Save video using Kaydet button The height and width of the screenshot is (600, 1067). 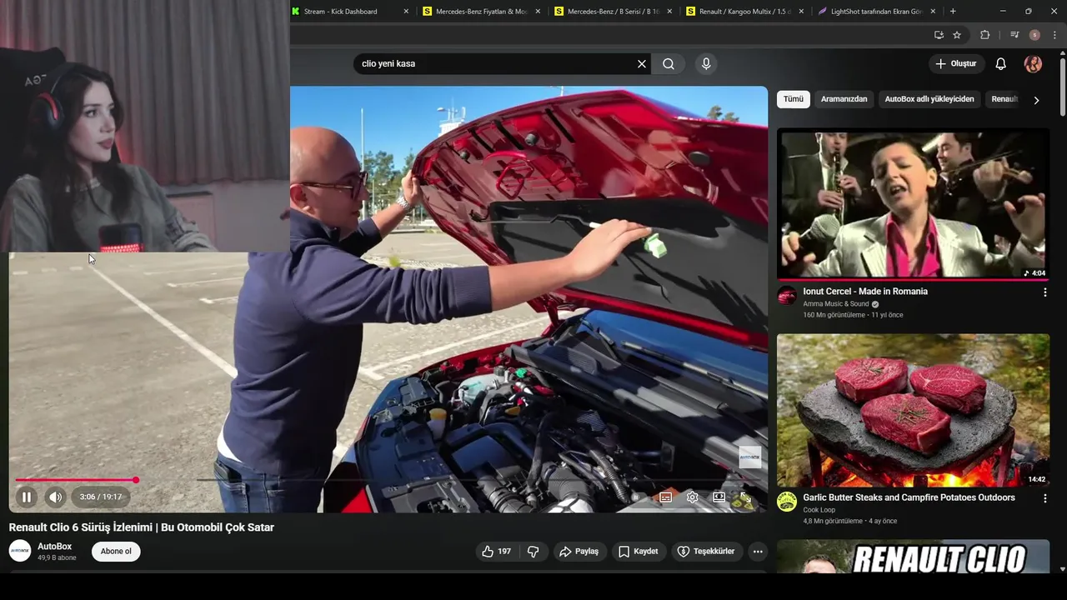click(x=638, y=552)
